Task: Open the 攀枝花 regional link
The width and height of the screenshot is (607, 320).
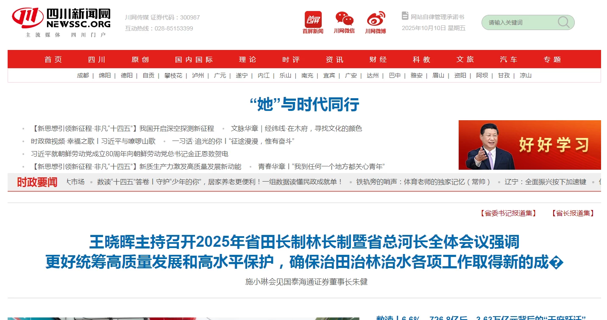Action: coord(173,75)
